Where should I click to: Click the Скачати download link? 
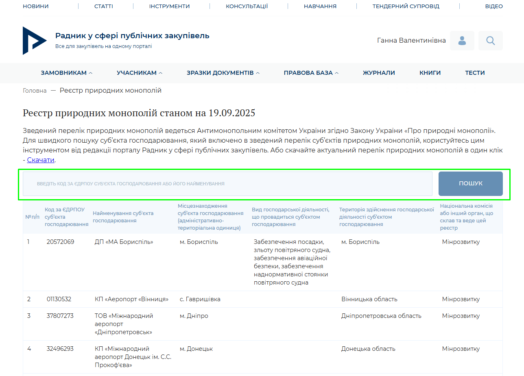click(x=41, y=160)
